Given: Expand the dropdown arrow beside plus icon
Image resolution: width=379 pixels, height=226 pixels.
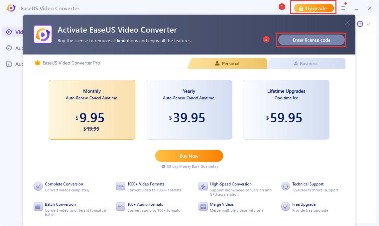Looking at the screenshot, I should tap(368, 24).
